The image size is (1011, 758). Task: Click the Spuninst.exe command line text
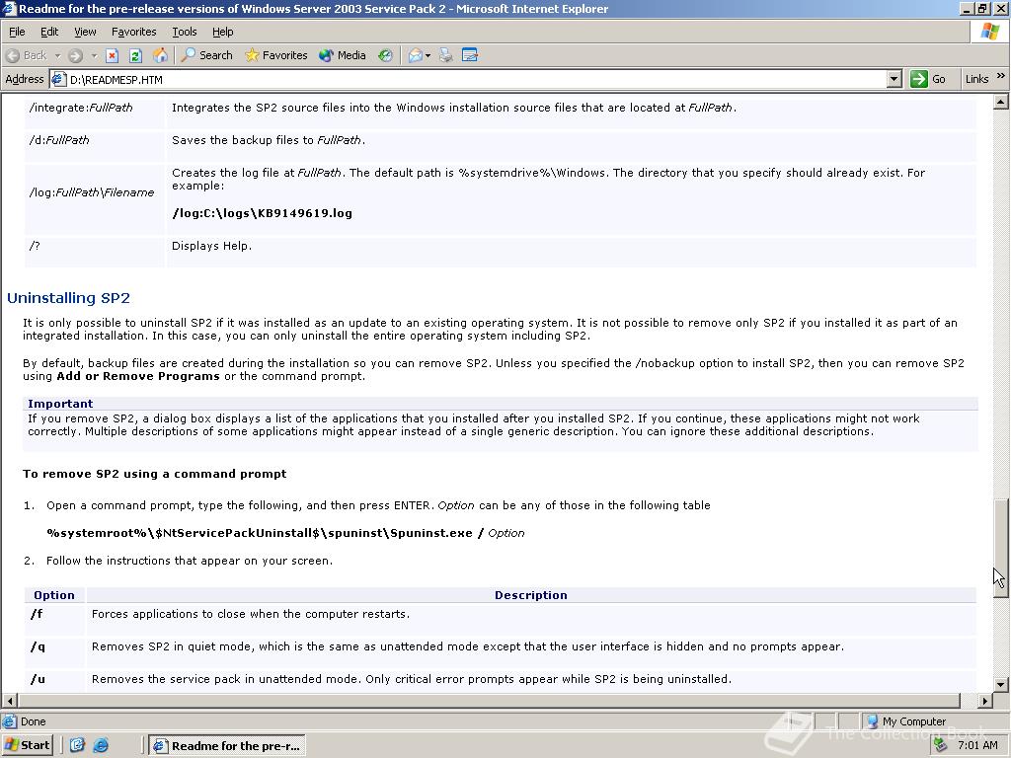[x=285, y=533]
